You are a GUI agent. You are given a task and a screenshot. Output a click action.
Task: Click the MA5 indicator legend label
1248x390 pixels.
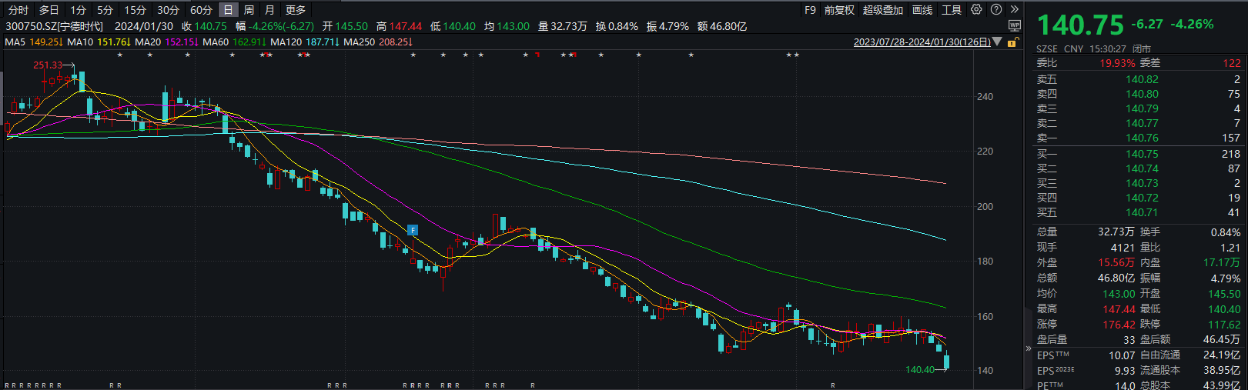[x=15, y=42]
